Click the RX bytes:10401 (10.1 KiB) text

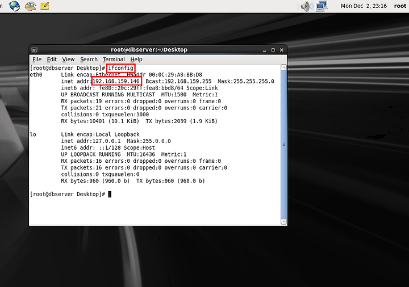coord(100,121)
